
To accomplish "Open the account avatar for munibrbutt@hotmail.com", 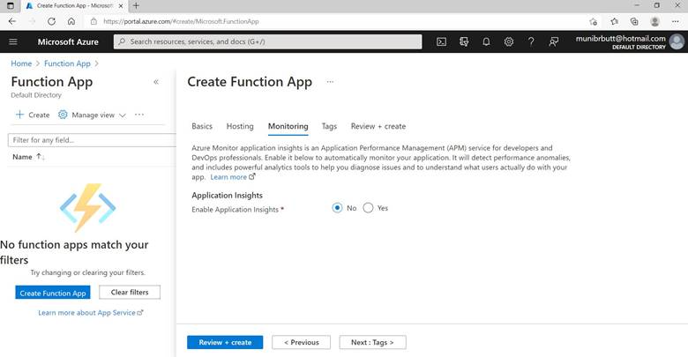I will click(677, 41).
